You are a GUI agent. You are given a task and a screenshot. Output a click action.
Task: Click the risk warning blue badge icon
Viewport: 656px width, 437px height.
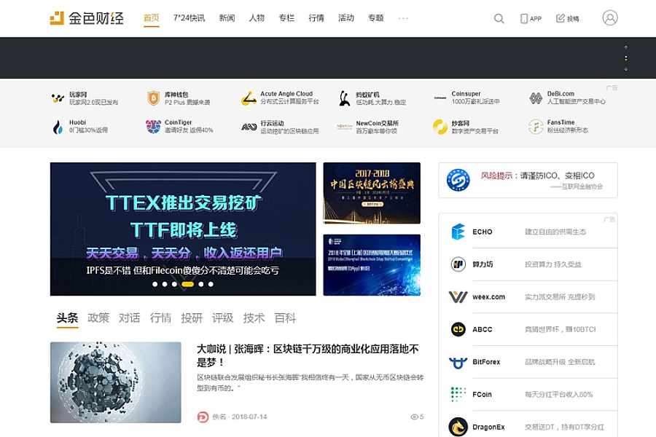coord(458,180)
